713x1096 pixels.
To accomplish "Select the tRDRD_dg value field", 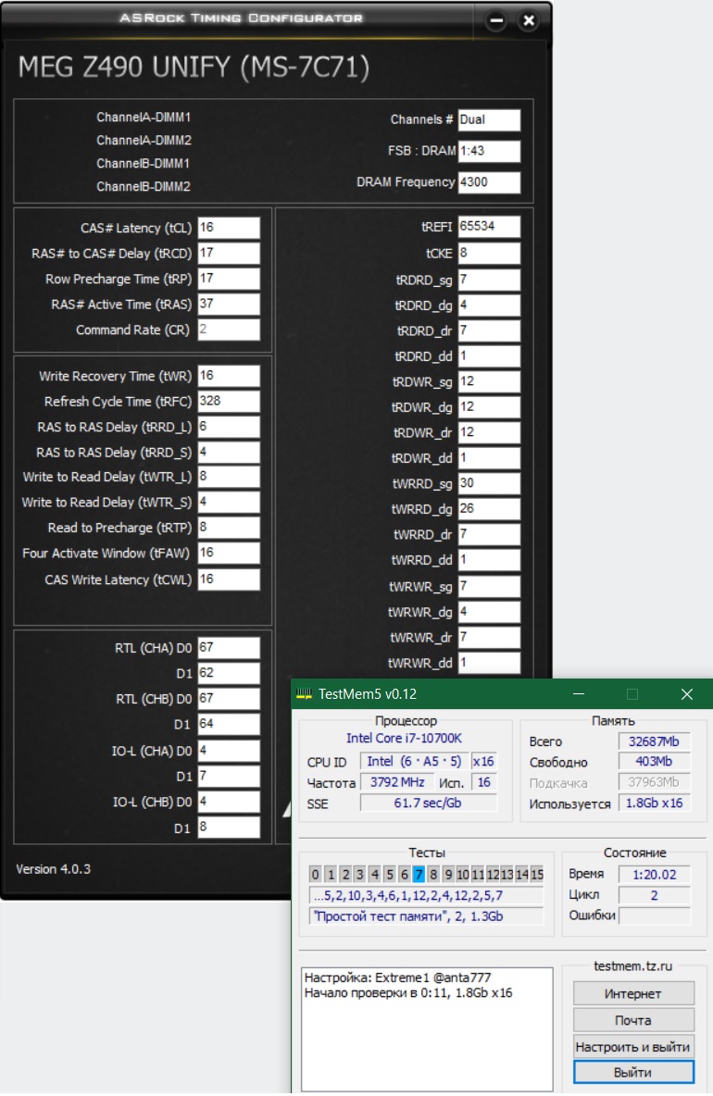I will [489, 305].
